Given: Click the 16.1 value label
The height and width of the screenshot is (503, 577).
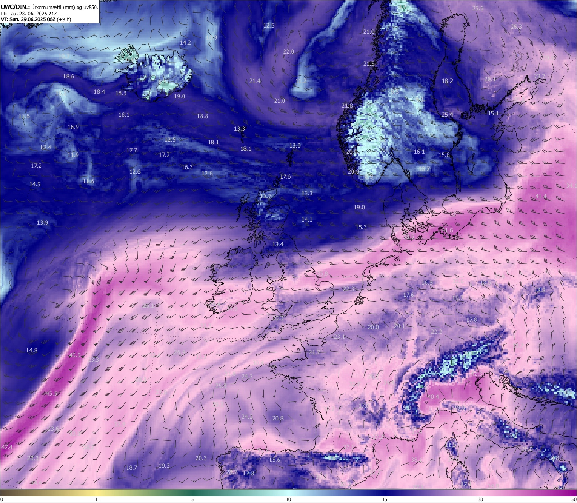Looking at the screenshot, I should (419, 152).
